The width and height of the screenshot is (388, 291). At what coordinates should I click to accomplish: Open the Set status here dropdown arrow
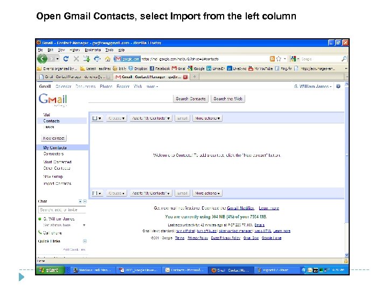[84, 225]
